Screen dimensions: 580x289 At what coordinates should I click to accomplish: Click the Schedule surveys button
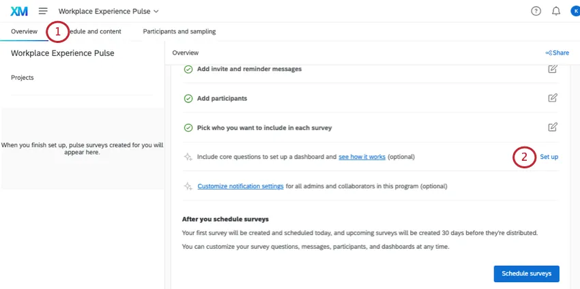[526, 274]
